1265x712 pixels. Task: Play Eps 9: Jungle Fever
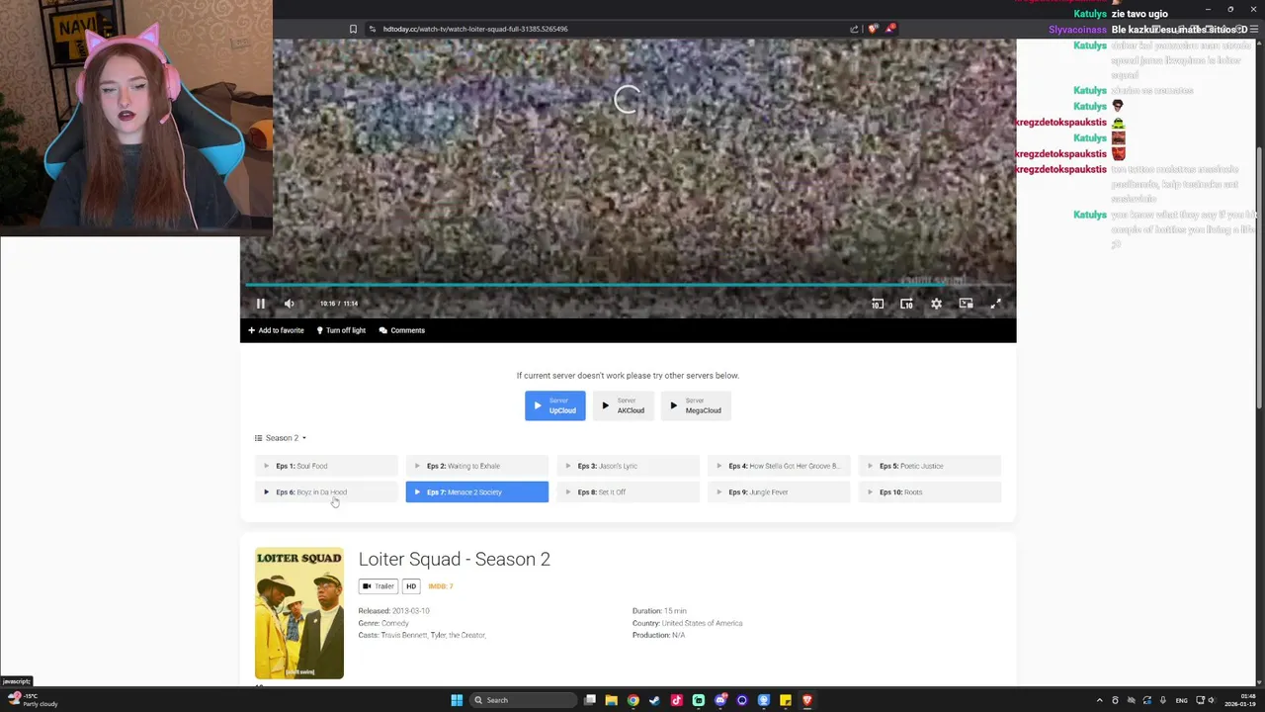coord(779,491)
